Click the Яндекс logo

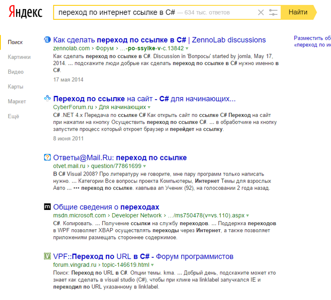pyautogui.click(x=25, y=12)
